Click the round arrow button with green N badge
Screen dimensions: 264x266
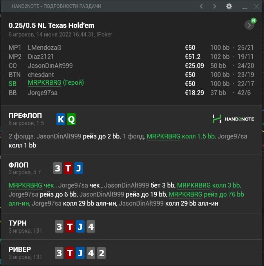[249, 25]
